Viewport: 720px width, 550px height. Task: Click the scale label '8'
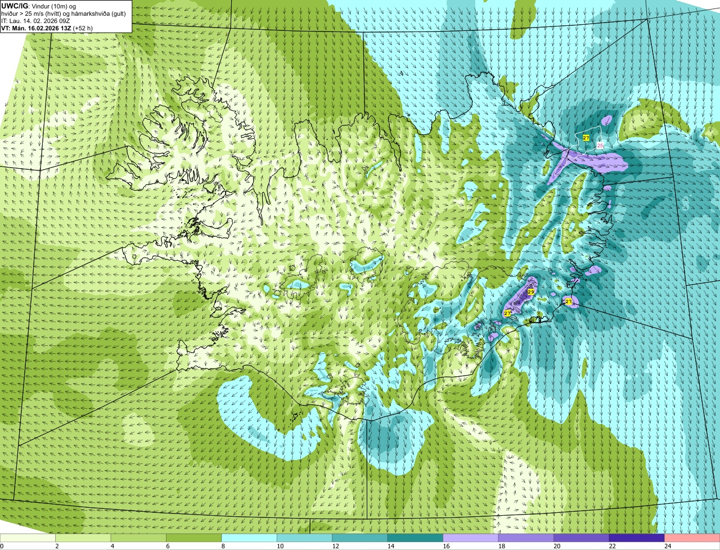(223, 546)
